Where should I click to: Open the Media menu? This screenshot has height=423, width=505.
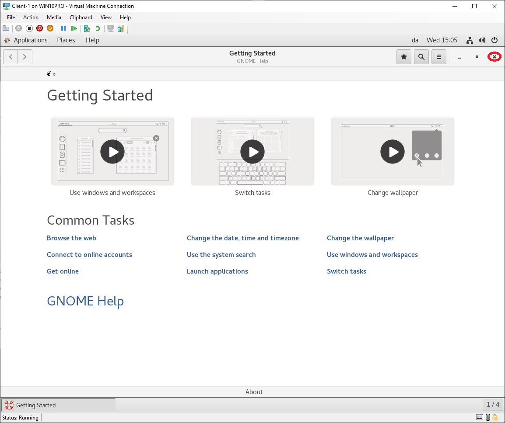tap(54, 17)
